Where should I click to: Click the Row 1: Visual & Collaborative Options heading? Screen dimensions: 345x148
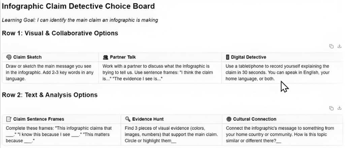coord(60,33)
